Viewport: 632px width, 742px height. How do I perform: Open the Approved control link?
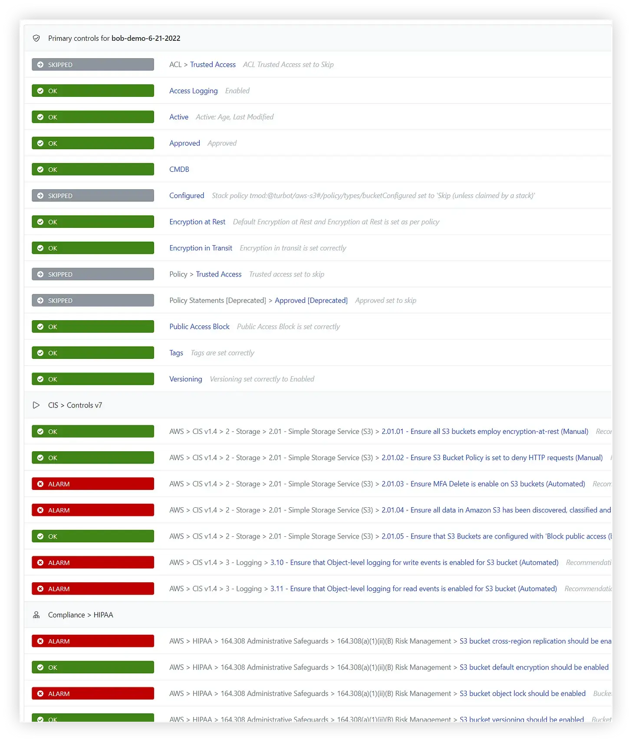click(x=184, y=143)
